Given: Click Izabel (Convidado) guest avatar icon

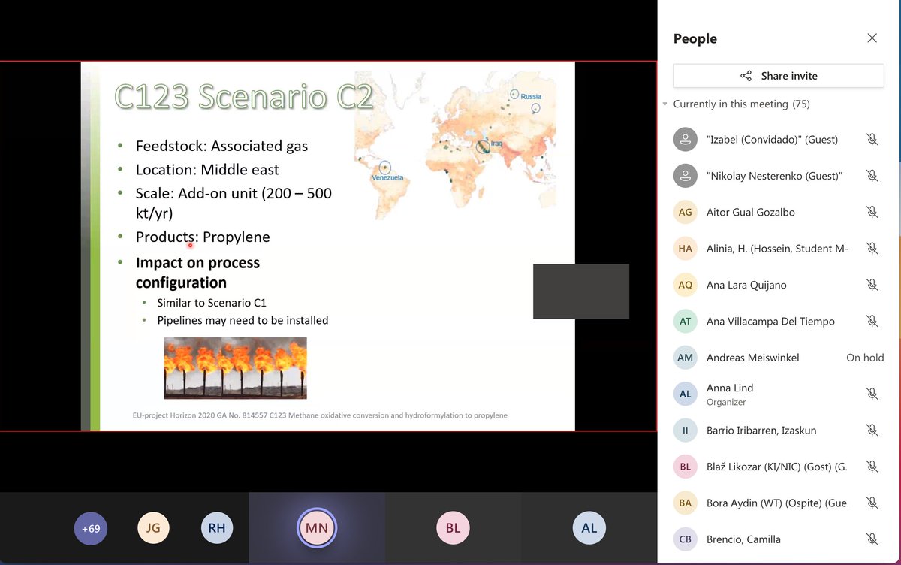Looking at the screenshot, I should 686,139.
